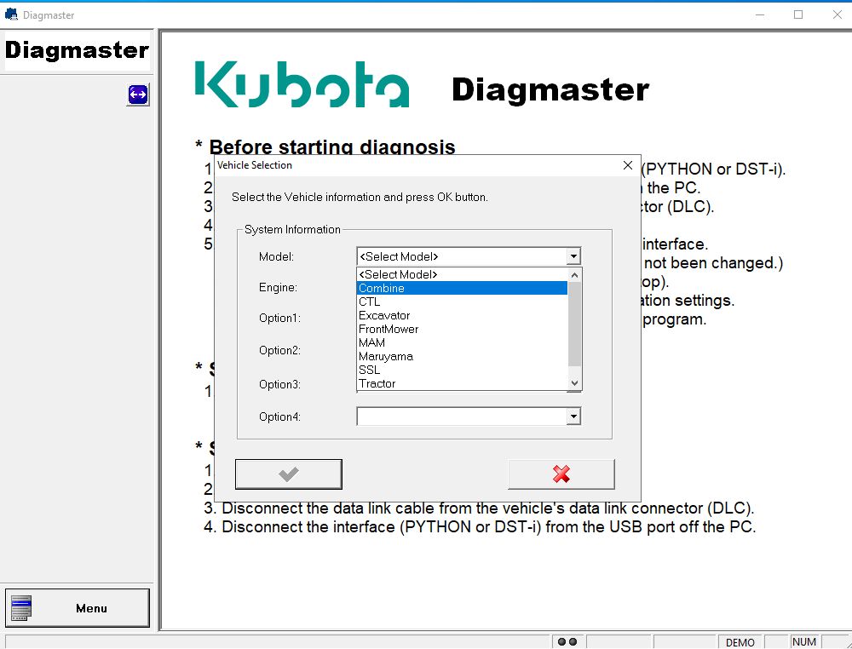Screen dimensions: 852x649
Task: Select Maruyama from the model list
Action: pyautogui.click(x=462, y=356)
